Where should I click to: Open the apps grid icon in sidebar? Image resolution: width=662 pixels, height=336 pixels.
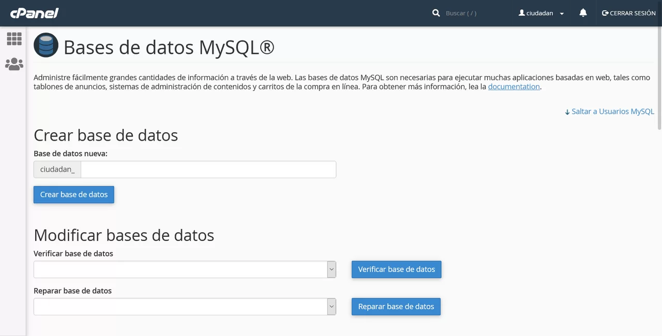coord(14,39)
